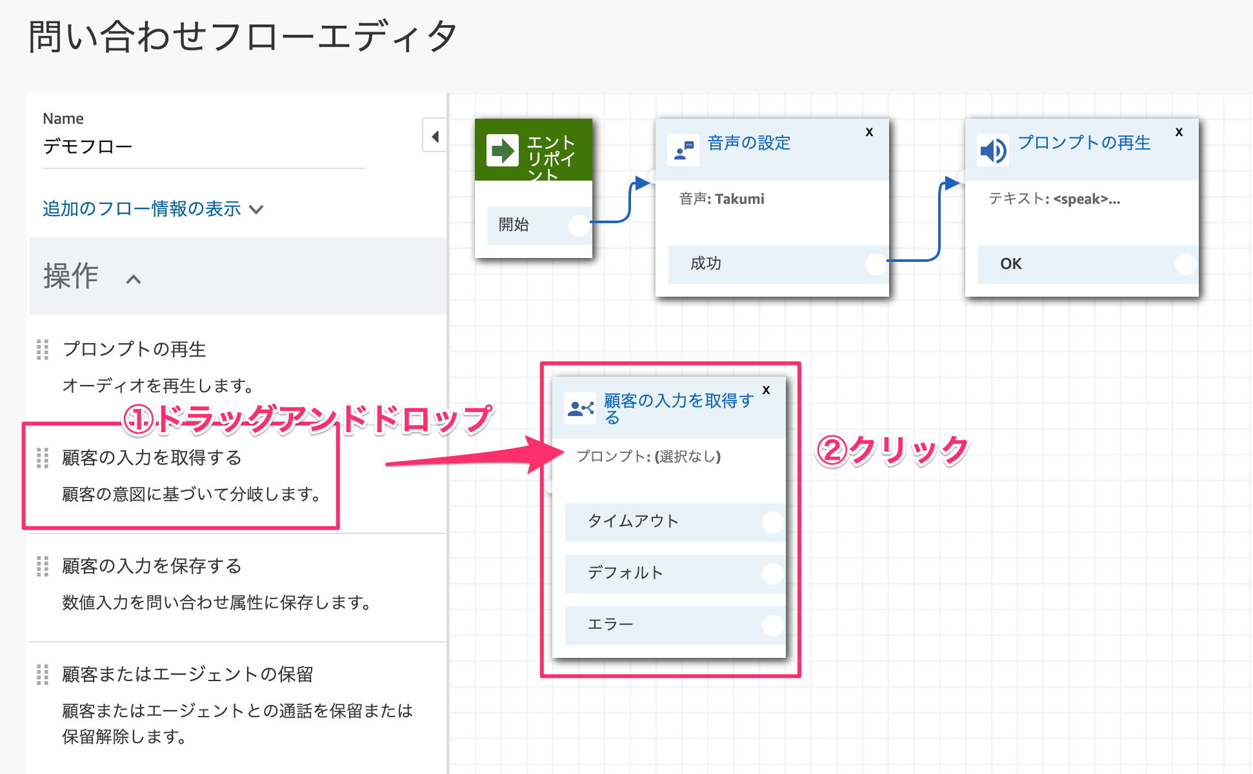1253x774 pixels.
Task: Open the 顧客の入力を取得する block title on canvas
Action: coord(678,408)
